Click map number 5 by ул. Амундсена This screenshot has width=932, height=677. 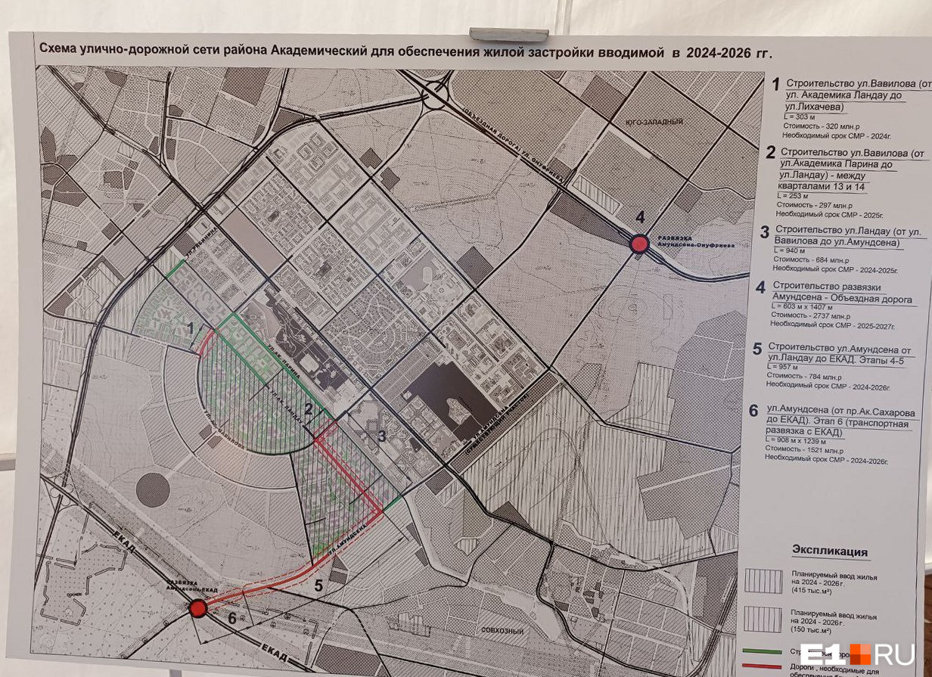point(318,584)
